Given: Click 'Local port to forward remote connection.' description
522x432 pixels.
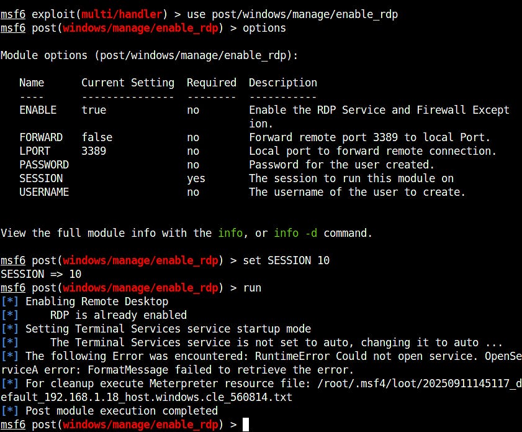Looking at the screenshot, I should pos(372,151).
